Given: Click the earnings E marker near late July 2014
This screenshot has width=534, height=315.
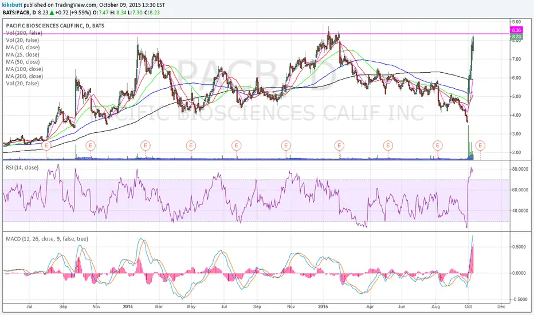Looking at the screenshot, I should point(237,145).
